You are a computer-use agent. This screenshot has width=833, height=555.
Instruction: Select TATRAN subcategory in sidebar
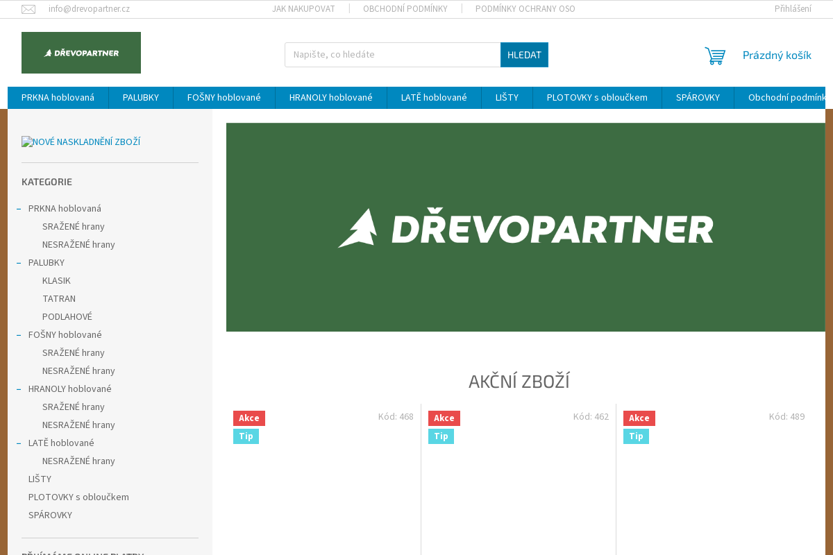[x=59, y=299]
